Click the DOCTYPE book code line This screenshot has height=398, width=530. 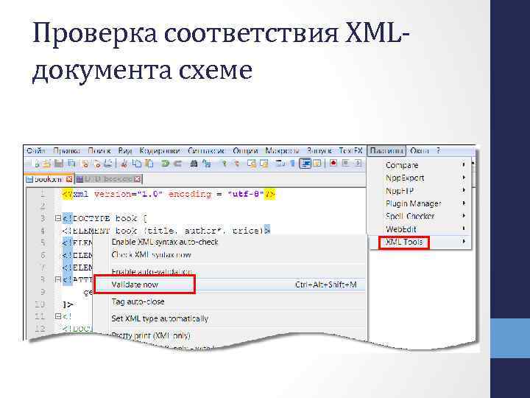click(x=105, y=218)
